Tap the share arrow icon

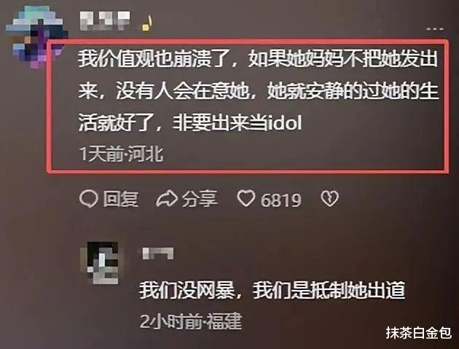click(x=167, y=199)
